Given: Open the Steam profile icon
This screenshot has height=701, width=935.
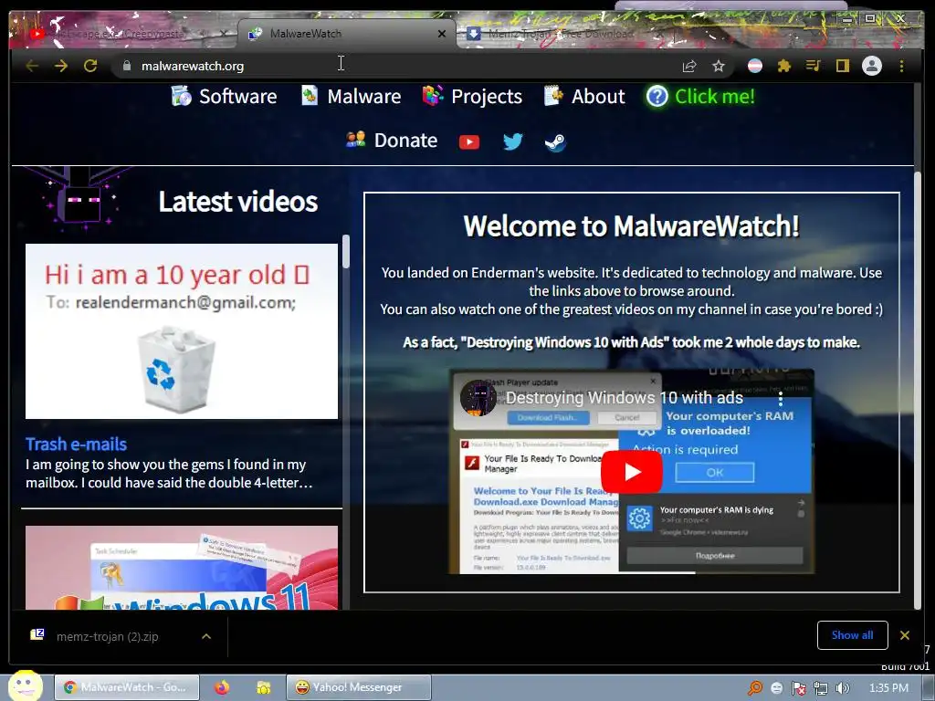Looking at the screenshot, I should pos(555,141).
